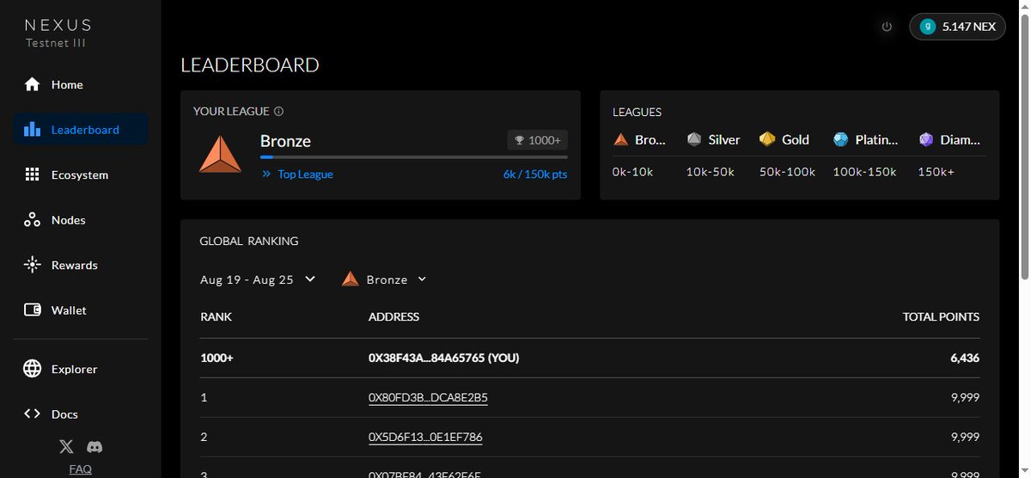The width and height of the screenshot is (1031, 478).
Task: Click the large Bronze league badge
Action: tap(220, 153)
